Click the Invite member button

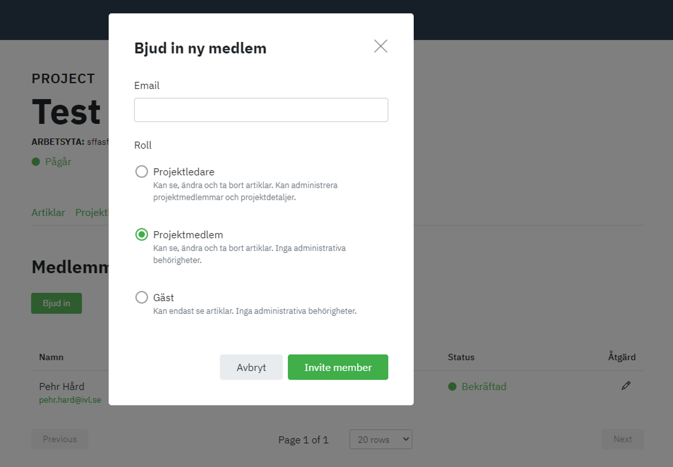338,367
